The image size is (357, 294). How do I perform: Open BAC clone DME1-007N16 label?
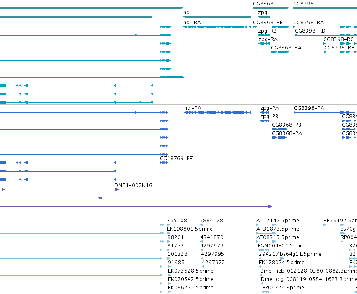click(x=133, y=185)
